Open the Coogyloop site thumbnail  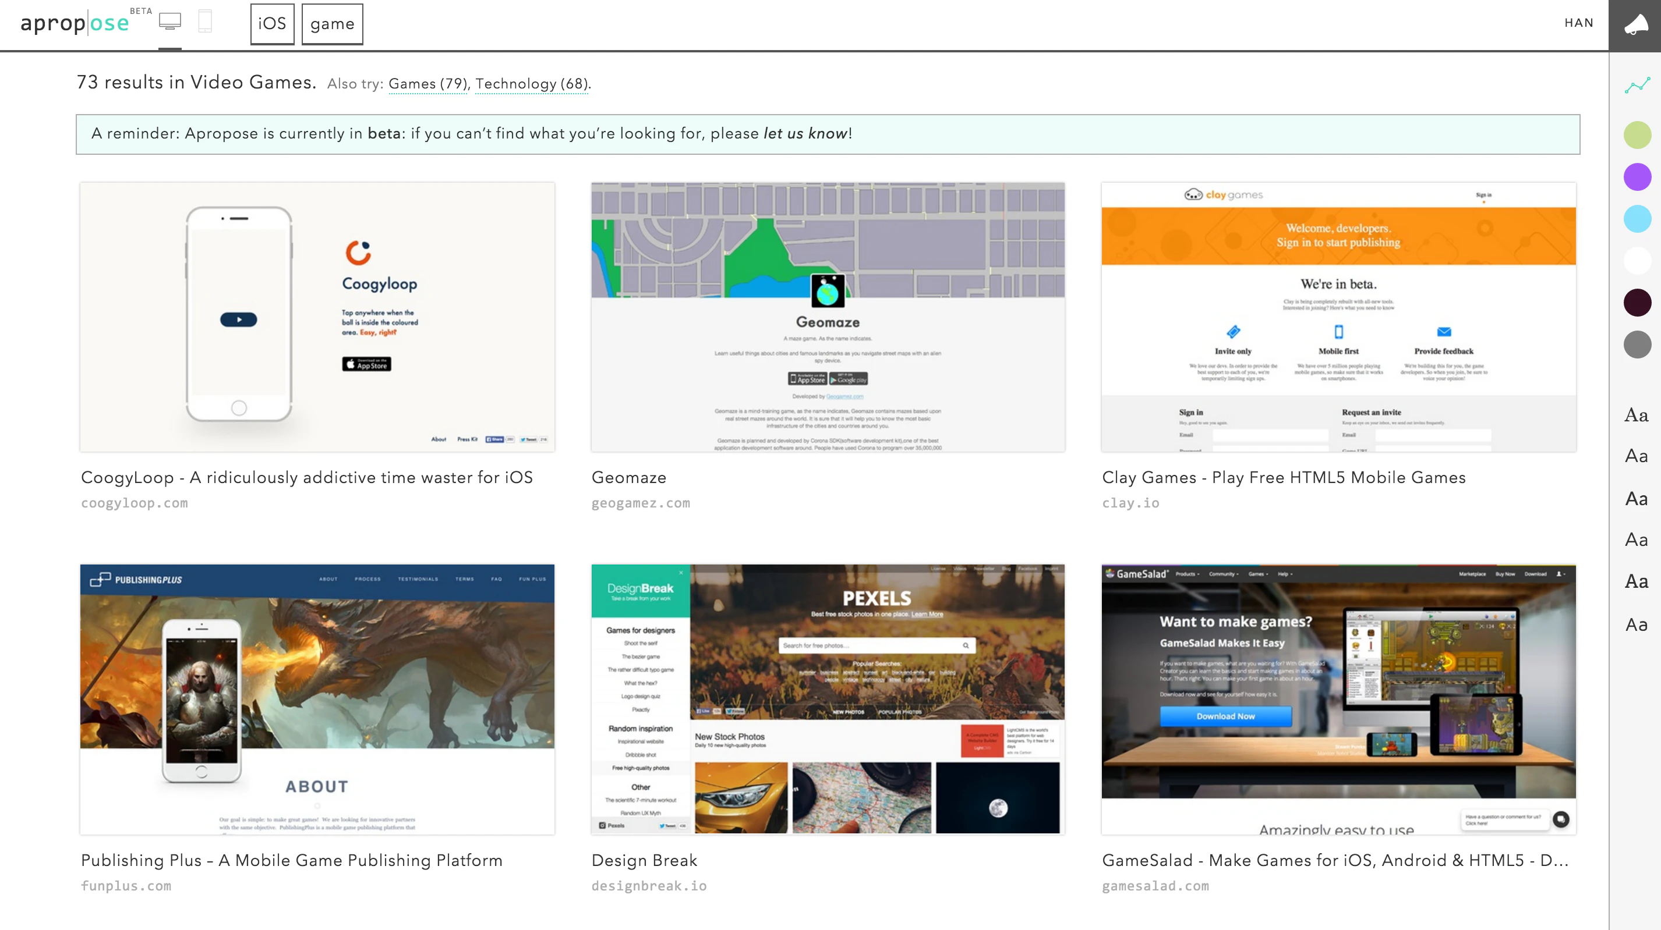pos(317,317)
